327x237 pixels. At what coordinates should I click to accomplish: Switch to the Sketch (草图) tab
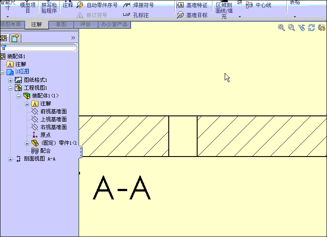pos(61,24)
